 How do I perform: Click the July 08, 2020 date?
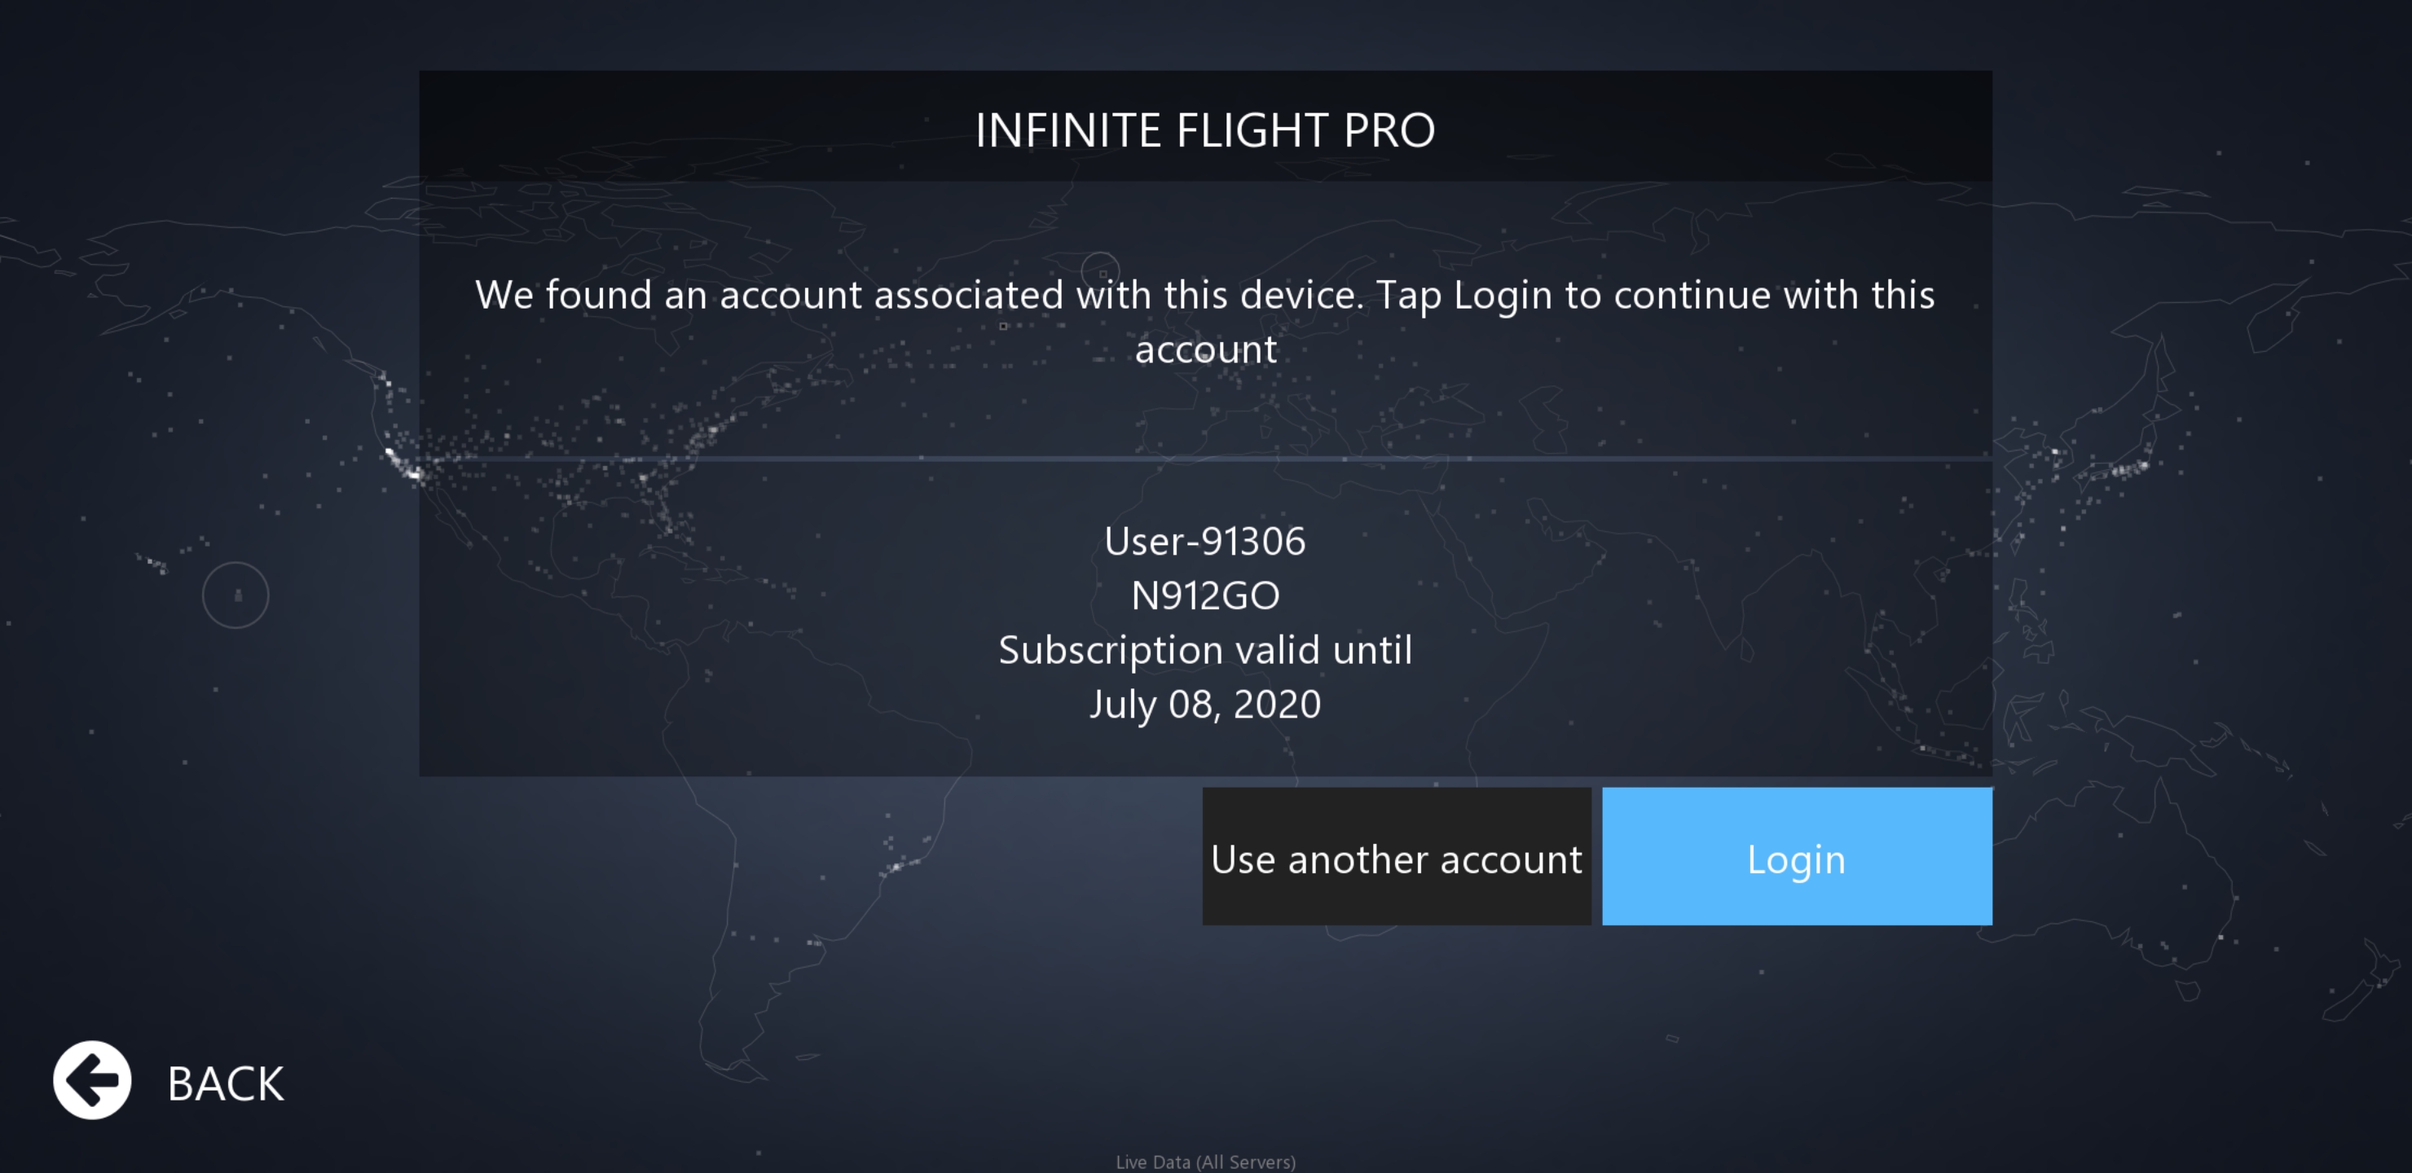(x=1205, y=703)
